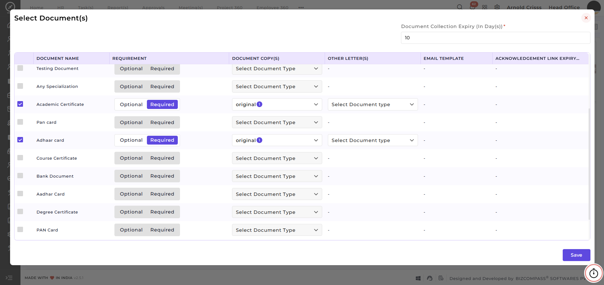Image resolution: width=604 pixels, height=285 pixels.
Task: Uncheck the Academic Certificate checkbox
Action: (x=20, y=104)
